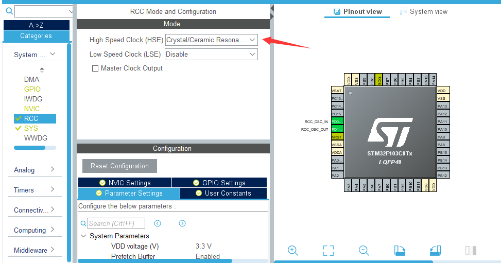Switch to the A->Z tab
The width and height of the screenshot is (501, 263).
click(37, 25)
